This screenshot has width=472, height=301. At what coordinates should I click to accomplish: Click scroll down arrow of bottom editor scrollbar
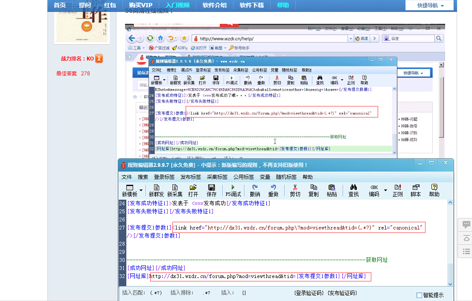[x=450, y=284]
